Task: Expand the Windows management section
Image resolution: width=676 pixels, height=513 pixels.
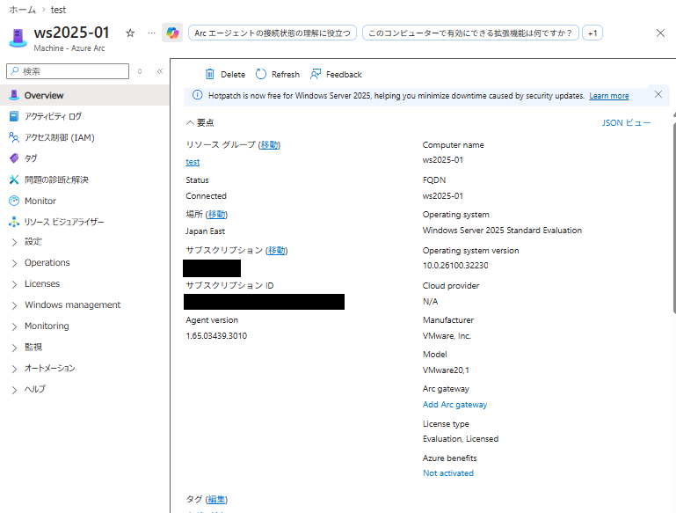Action: [15, 305]
